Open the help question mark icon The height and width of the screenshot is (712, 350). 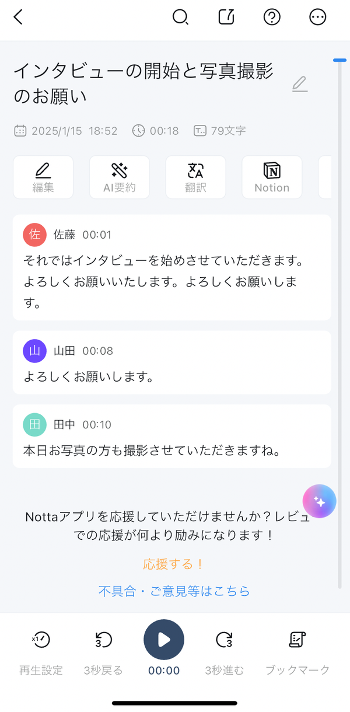272,18
